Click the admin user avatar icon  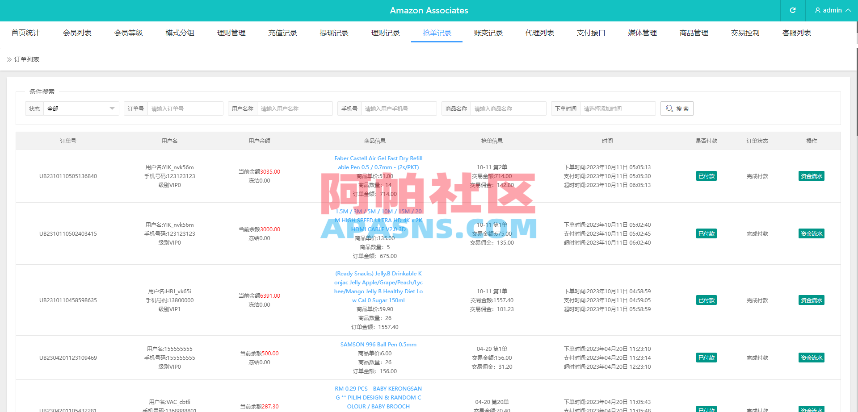[x=817, y=10]
